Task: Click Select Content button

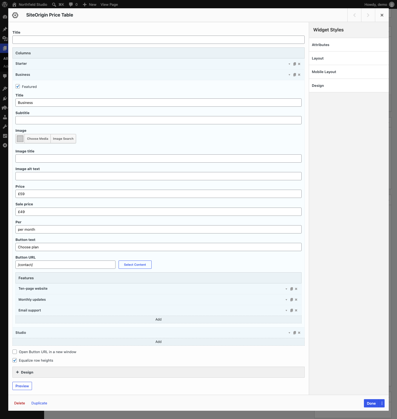Action: coord(135,265)
